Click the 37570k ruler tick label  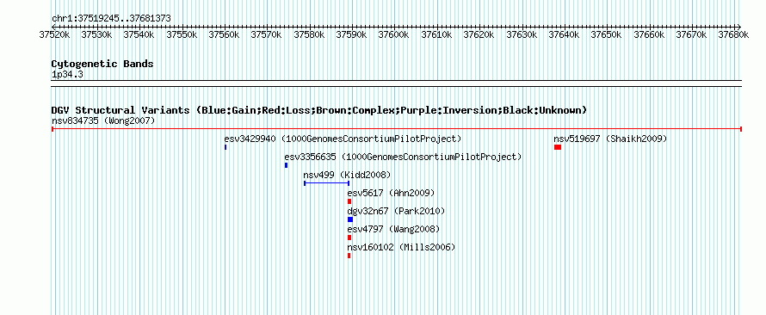(267, 34)
